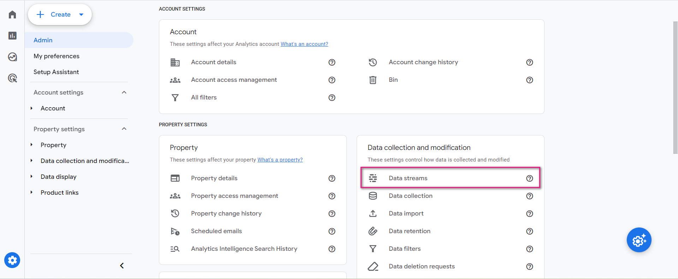Viewport: 678px width, 279px height.
Task: Click help icon next to Data streams
Action: coord(530,178)
